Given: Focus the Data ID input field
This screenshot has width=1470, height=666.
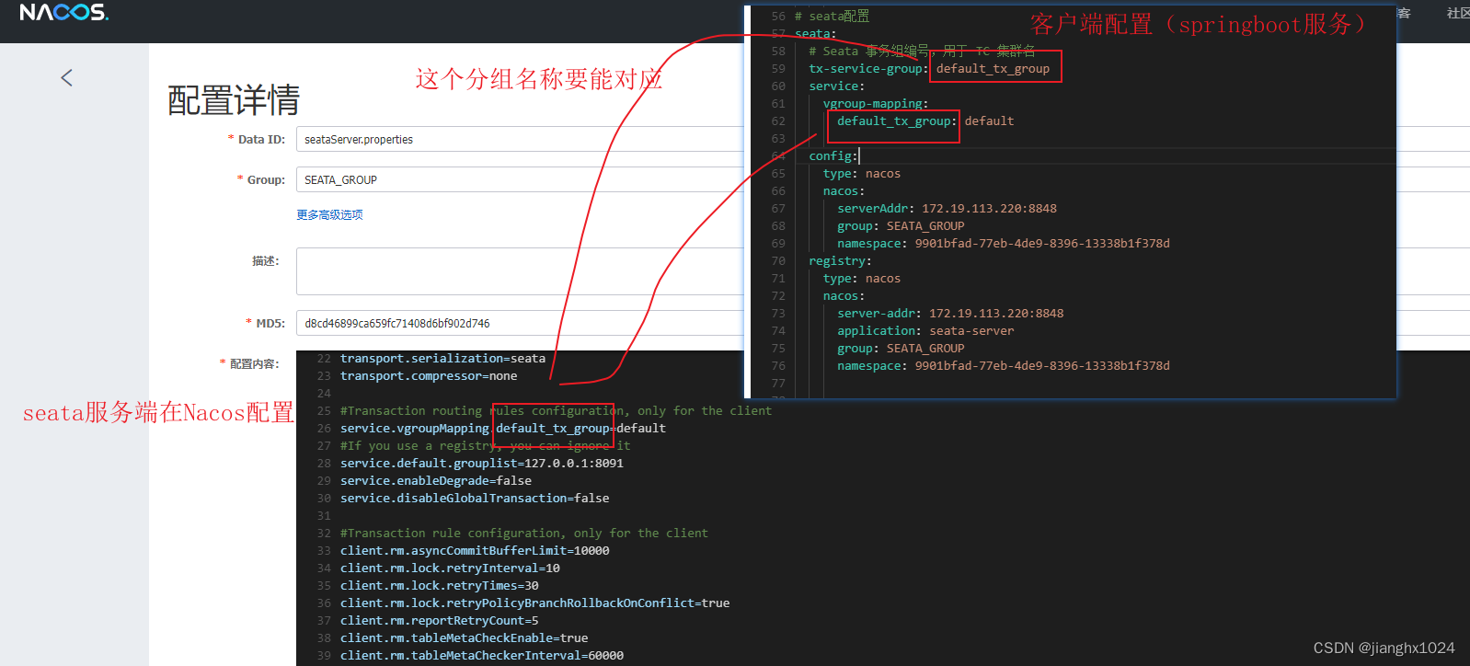Looking at the screenshot, I should pos(520,140).
